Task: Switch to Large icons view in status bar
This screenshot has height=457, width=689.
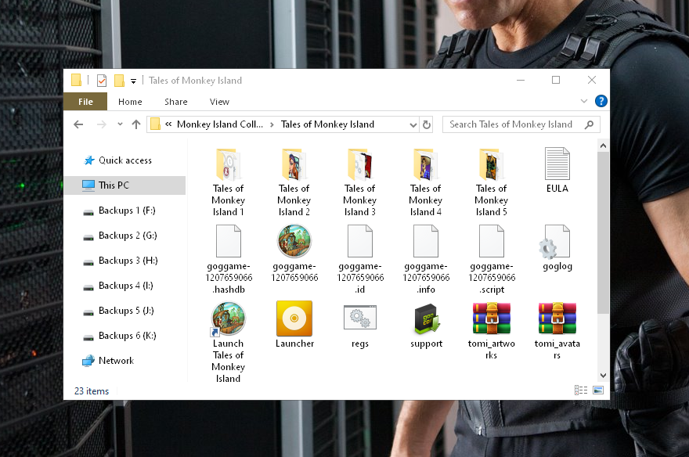Action: (x=598, y=390)
